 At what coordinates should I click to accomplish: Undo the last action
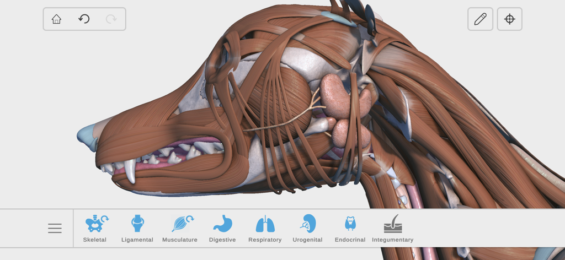[x=84, y=19]
